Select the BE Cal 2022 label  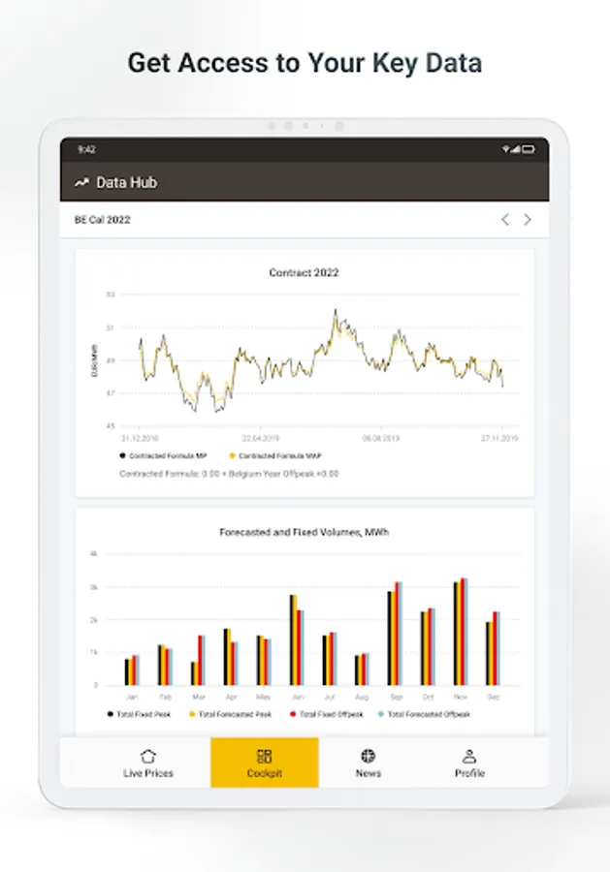tap(103, 220)
